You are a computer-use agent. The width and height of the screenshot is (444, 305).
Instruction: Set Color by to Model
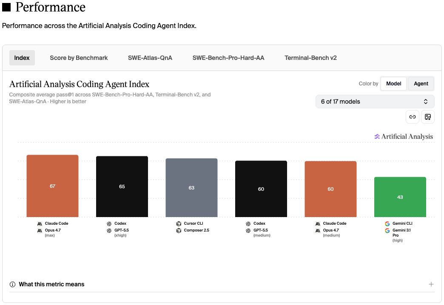click(393, 83)
